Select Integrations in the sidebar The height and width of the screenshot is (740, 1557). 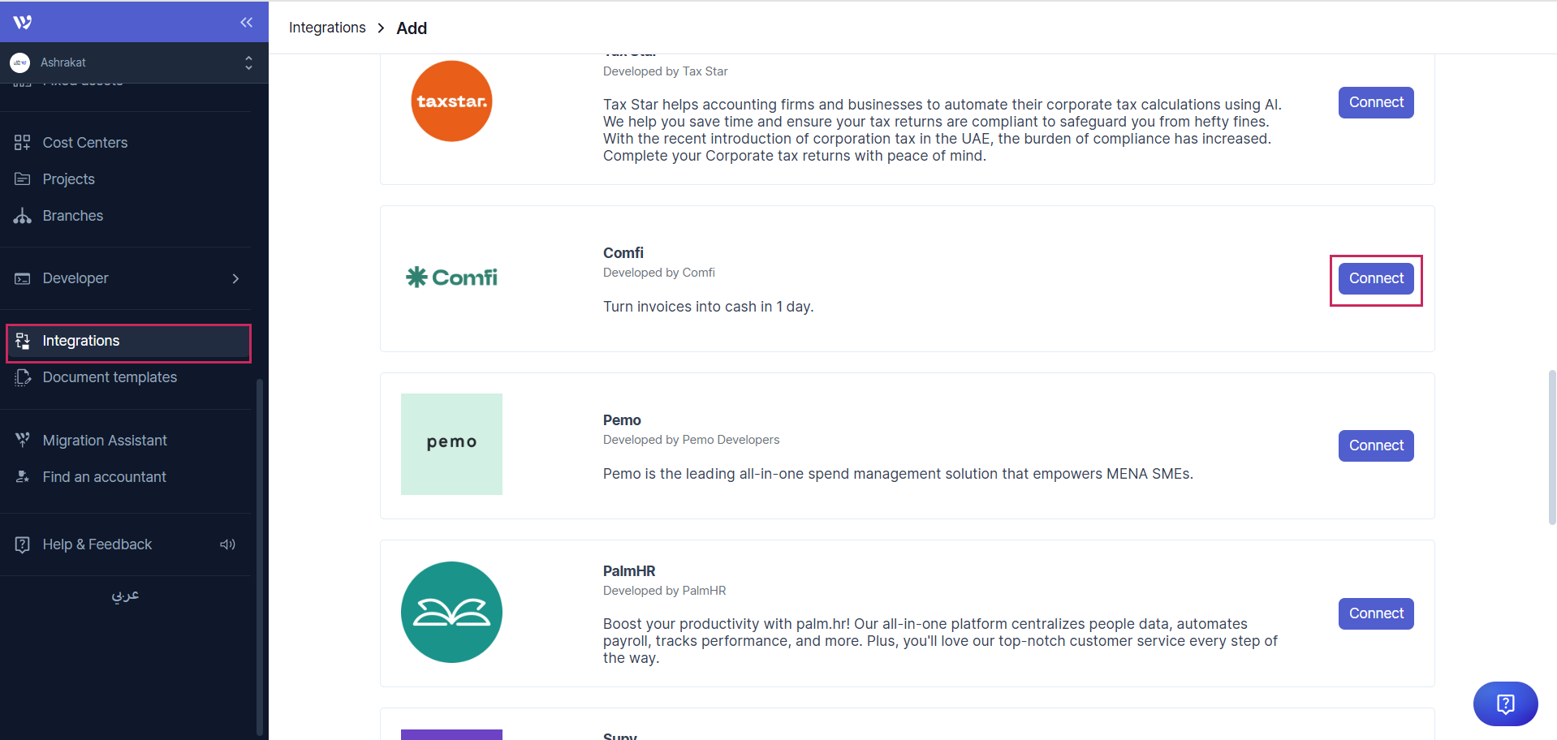click(x=81, y=341)
